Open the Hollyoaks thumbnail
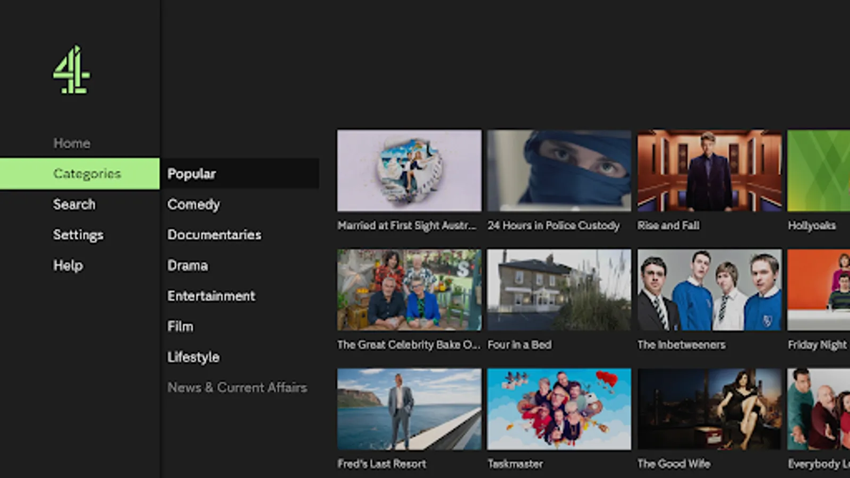Viewport: 850px width, 478px height. [819, 170]
